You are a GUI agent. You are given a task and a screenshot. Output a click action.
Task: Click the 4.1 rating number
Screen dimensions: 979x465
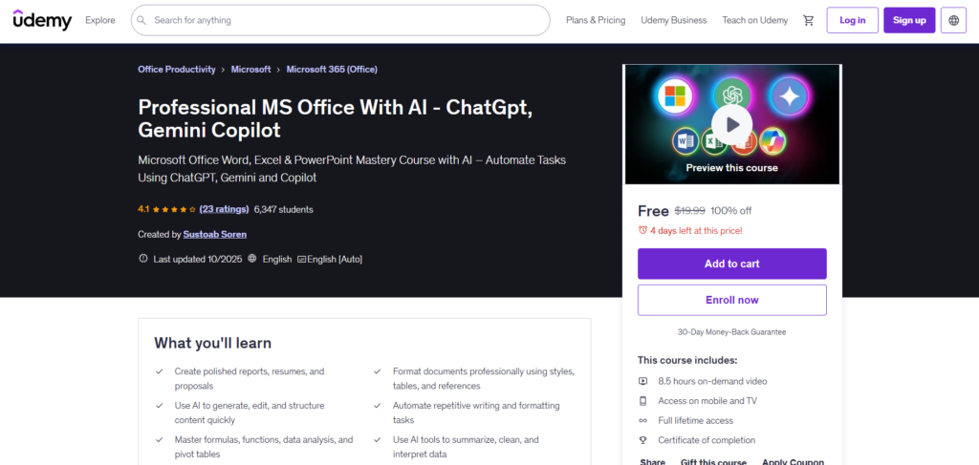point(143,209)
